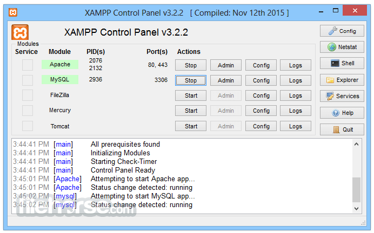Stop the Apache module
This screenshot has height=233, width=374.
[191, 65]
